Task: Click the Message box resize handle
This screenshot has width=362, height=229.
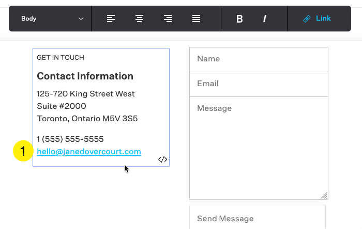Action: (x=324, y=195)
